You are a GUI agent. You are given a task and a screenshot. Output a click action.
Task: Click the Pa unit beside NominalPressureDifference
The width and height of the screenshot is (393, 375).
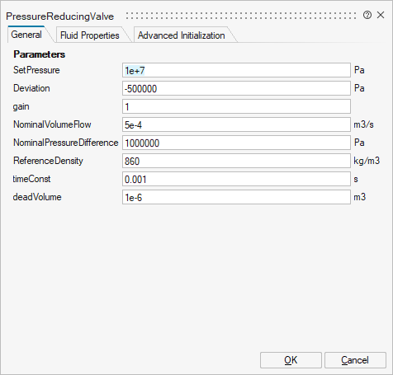[x=359, y=143]
